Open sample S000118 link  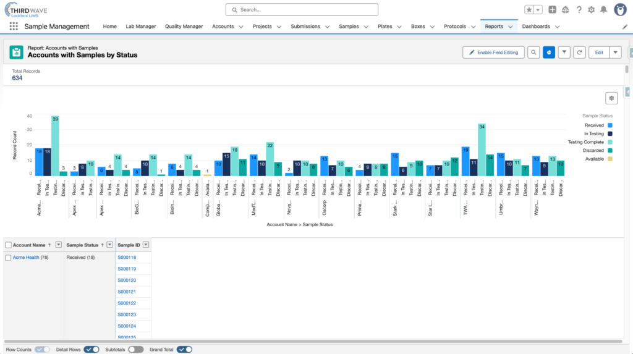point(127,257)
